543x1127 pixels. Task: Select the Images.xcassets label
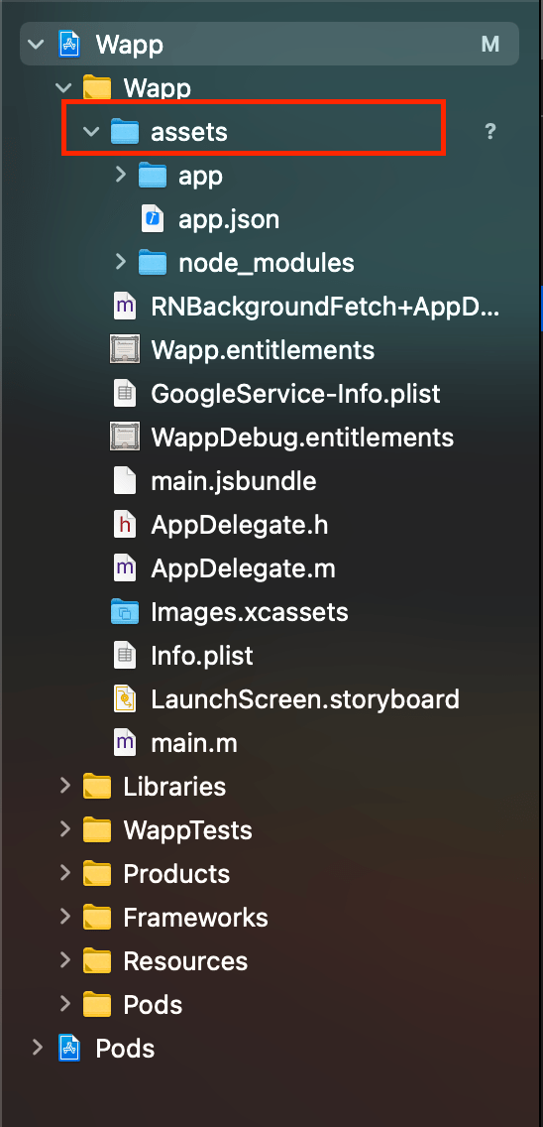tap(250, 612)
